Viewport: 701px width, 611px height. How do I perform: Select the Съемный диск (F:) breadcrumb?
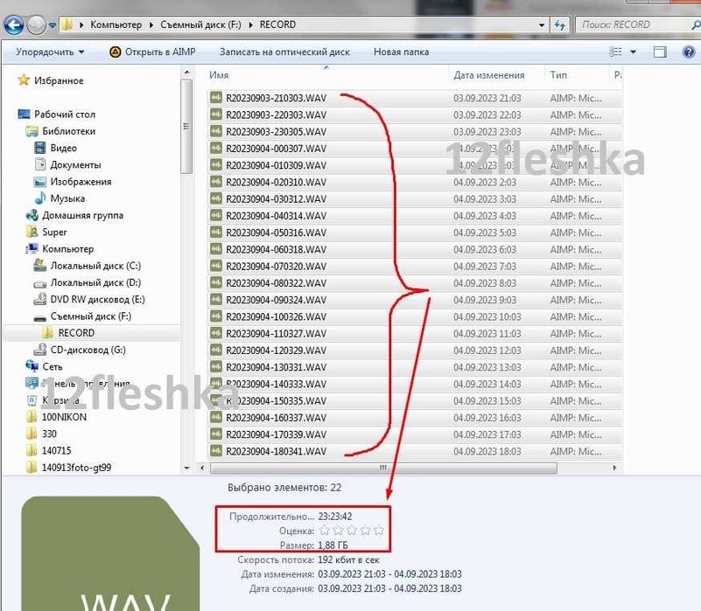pyautogui.click(x=200, y=24)
